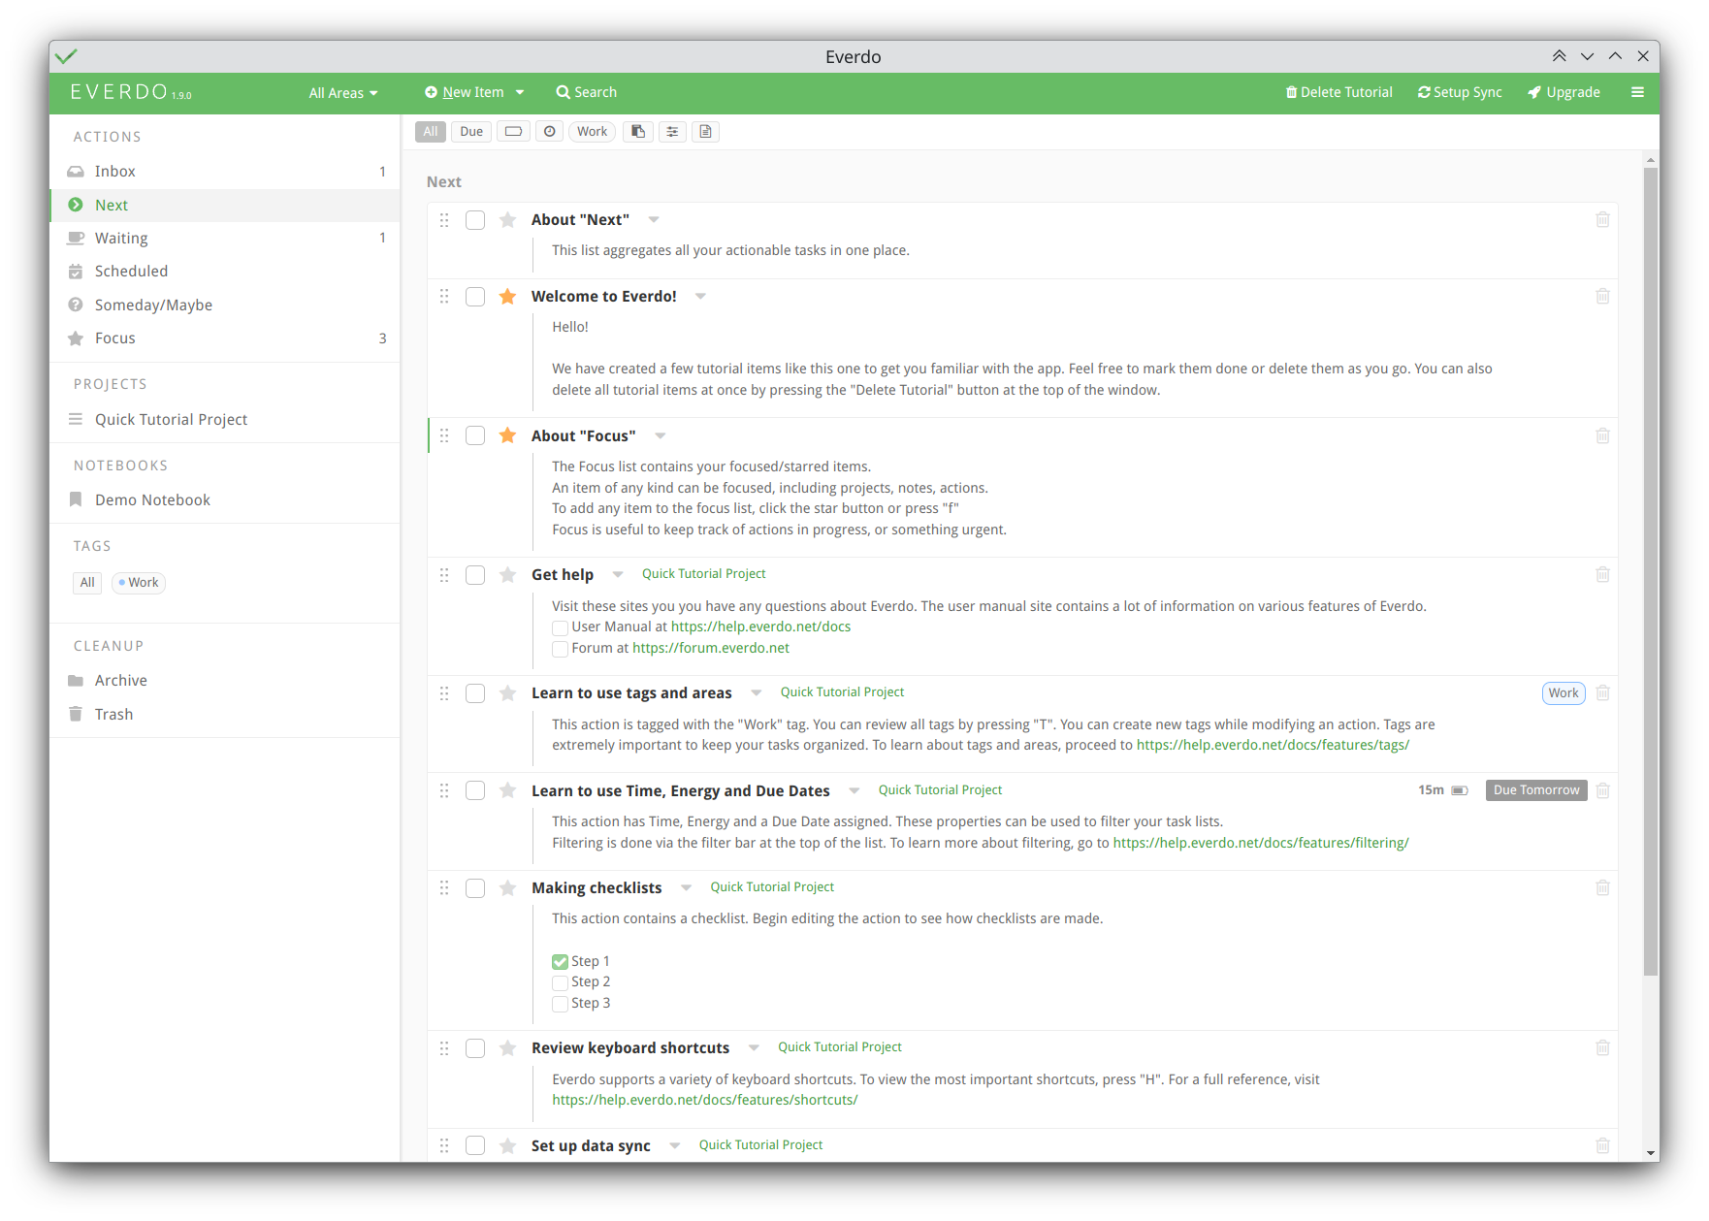Delete the 'Making checklists' item via trash icon
The width and height of the screenshot is (1709, 1221).
[x=1602, y=888]
